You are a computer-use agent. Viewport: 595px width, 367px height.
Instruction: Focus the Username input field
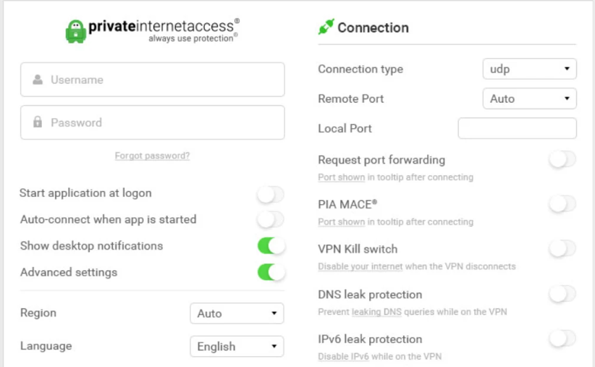click(153, 80)
